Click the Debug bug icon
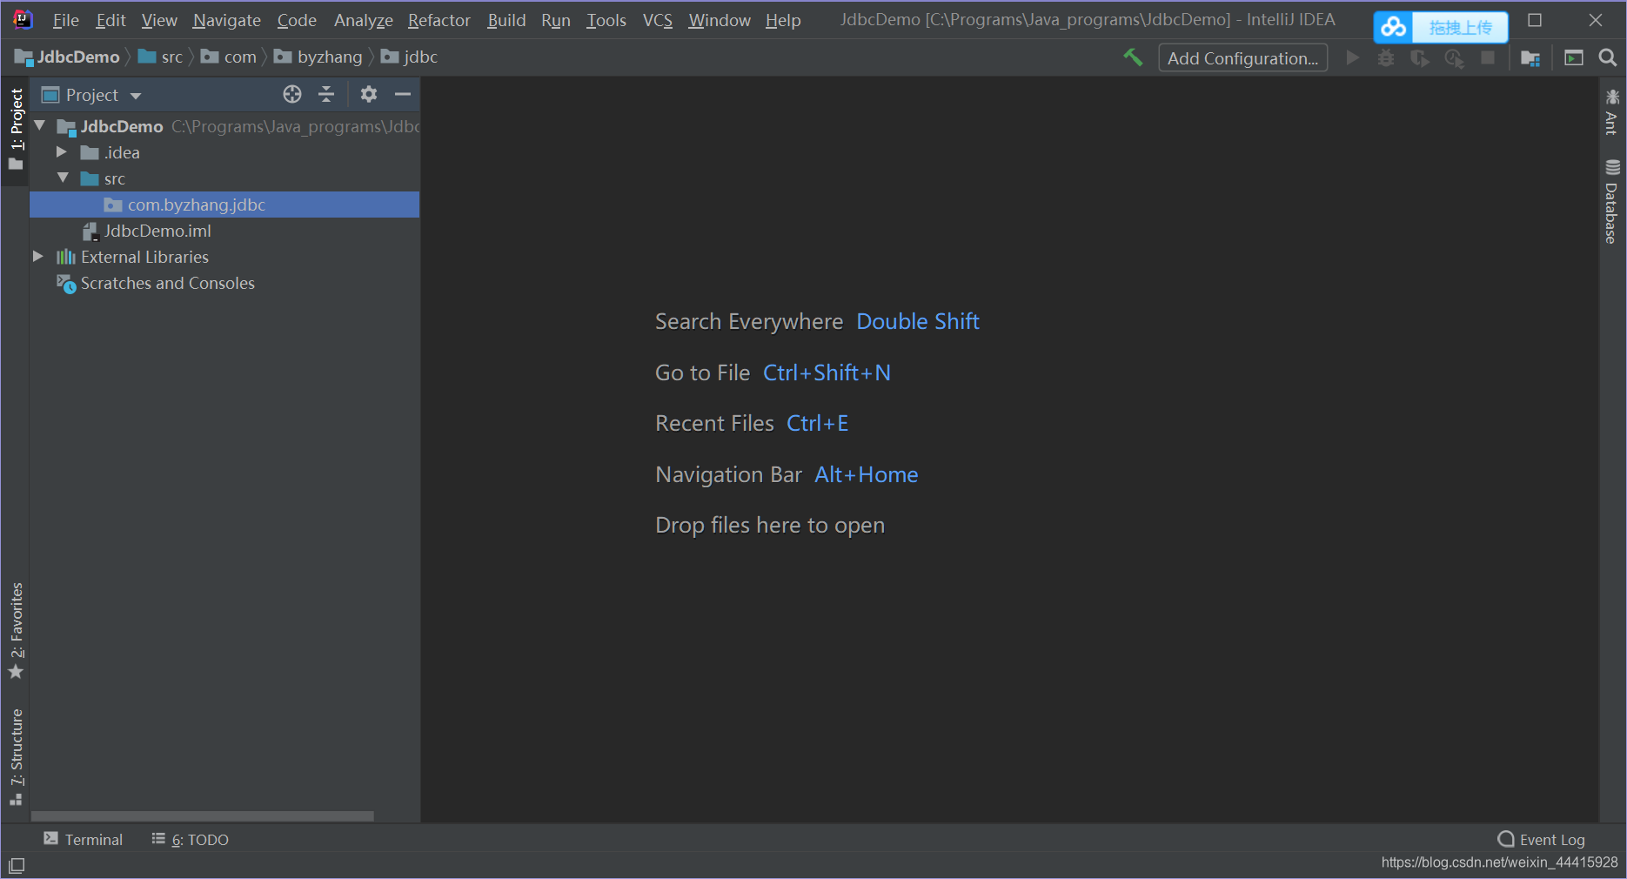 click(x=1386, y=57)
